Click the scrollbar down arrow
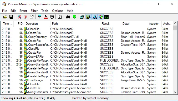Image resolution: width=178 pixels, height=101 pixels. (175, 92)
